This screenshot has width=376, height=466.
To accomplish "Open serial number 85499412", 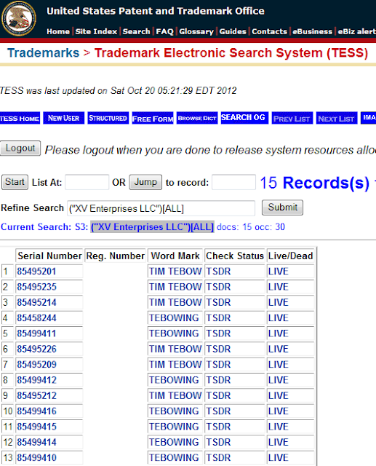I will click(x=36, y=380).
